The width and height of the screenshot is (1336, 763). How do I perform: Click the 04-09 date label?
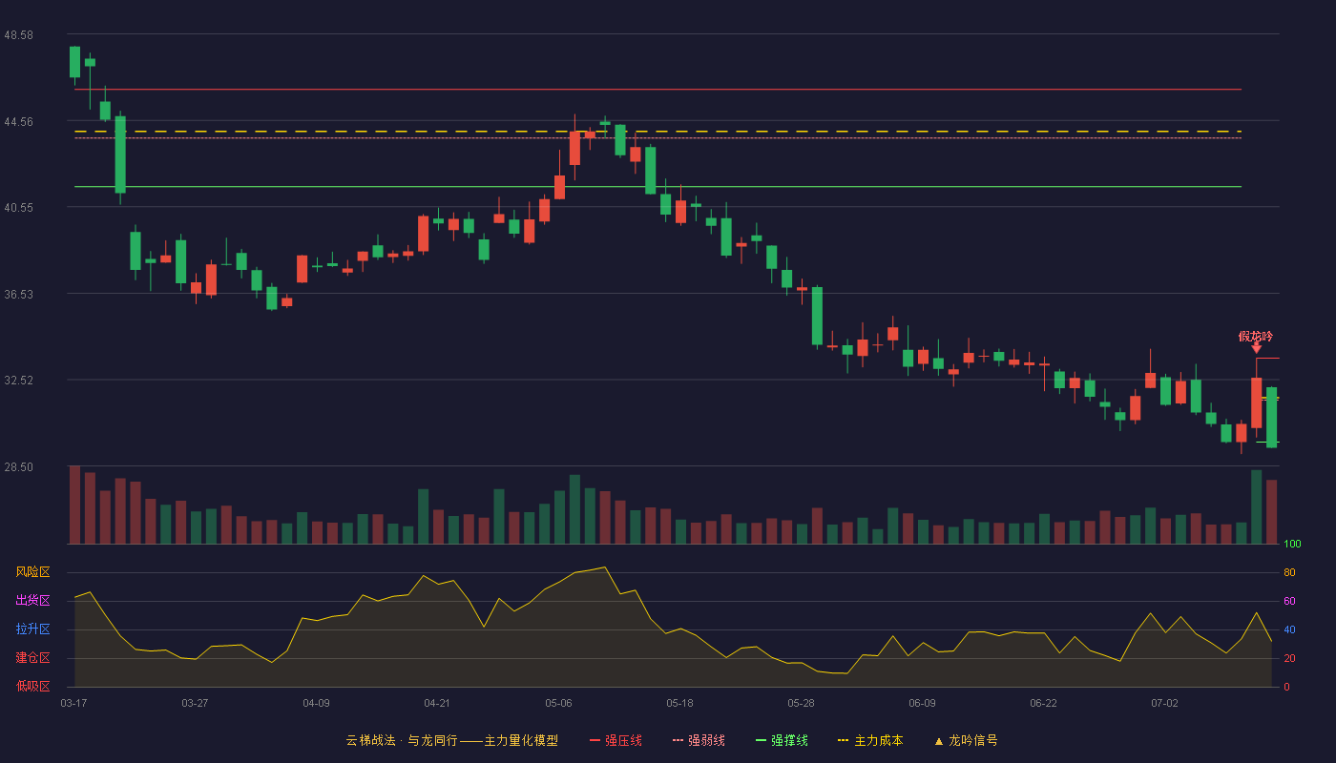tap(316, 703)
